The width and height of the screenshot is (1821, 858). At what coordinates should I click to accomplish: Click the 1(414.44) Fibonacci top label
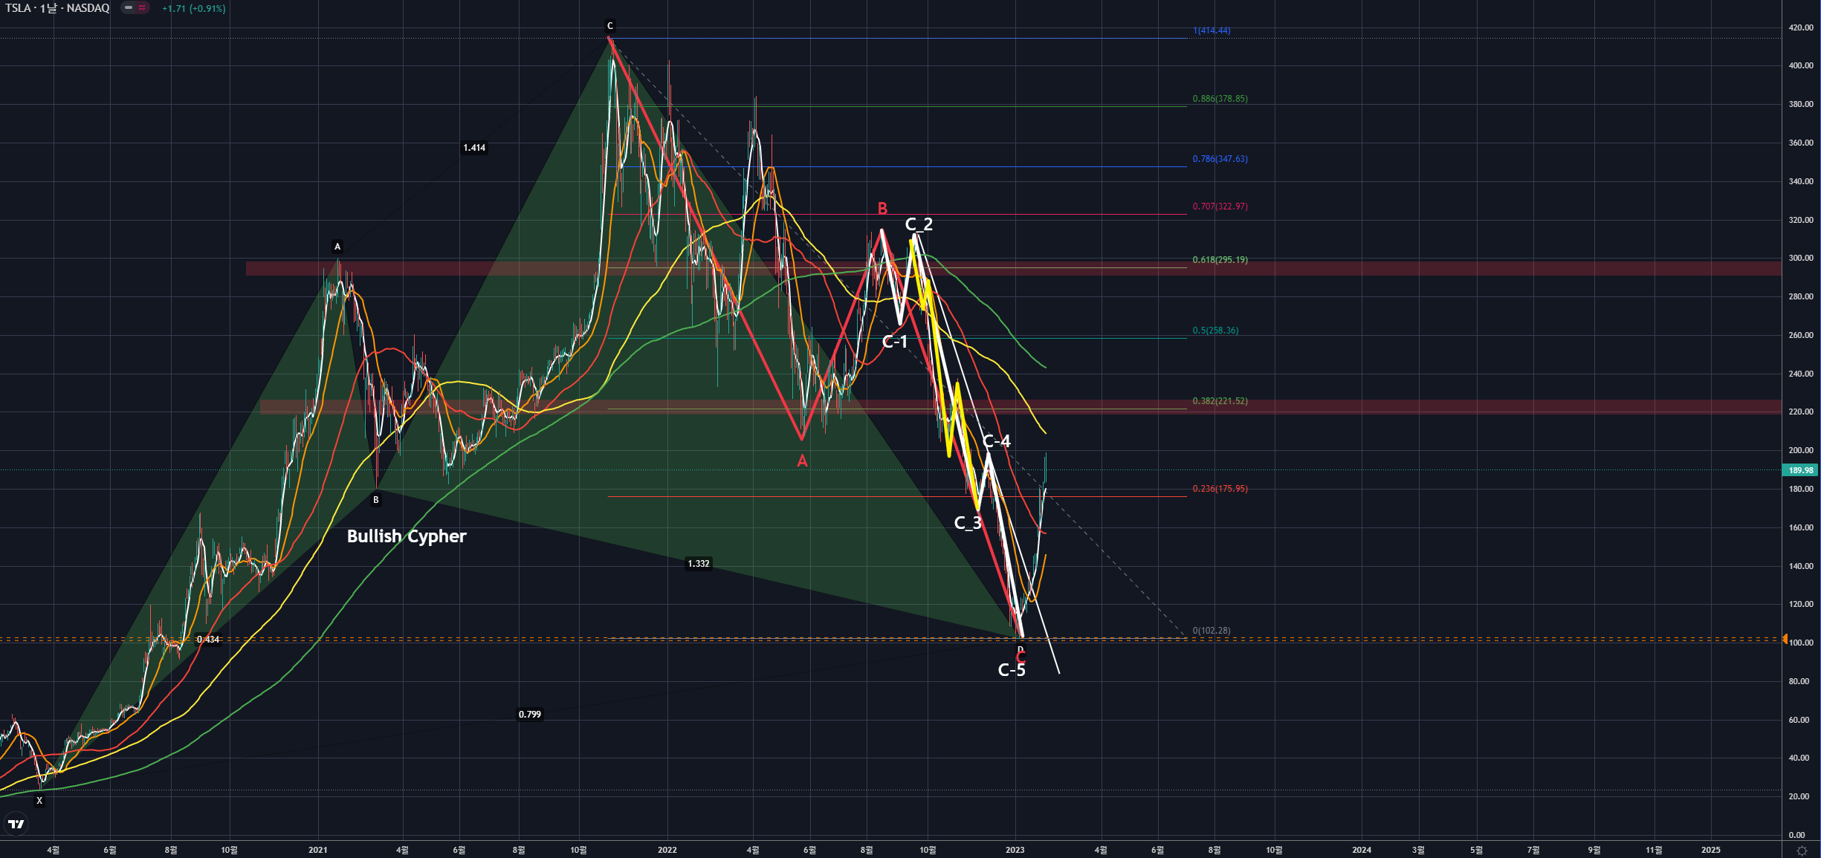tap(1212, 30)
